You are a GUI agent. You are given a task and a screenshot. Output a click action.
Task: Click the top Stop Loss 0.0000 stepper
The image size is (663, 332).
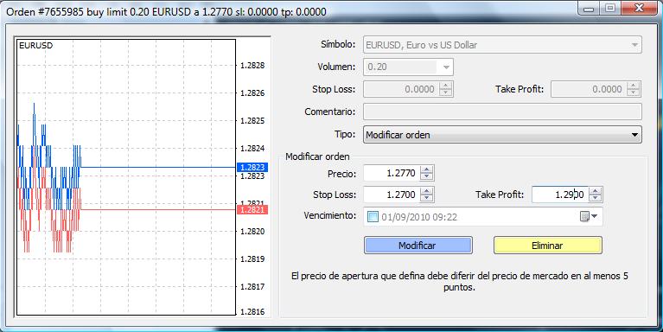pyautogui.click(x=446, y=89)
